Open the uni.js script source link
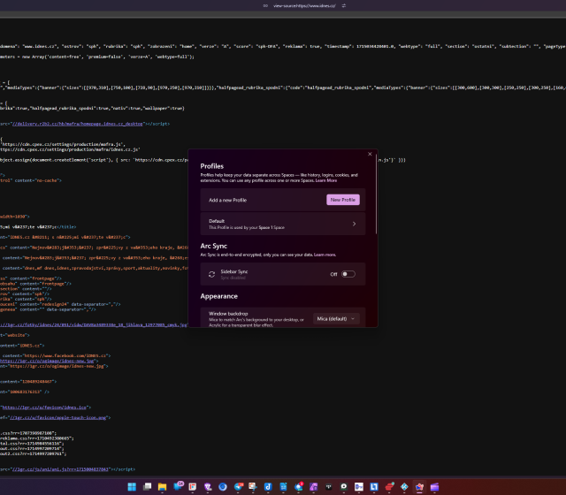The width and height of the screenshot is (566, 495). pyautogui.click(x=62, y=469)
